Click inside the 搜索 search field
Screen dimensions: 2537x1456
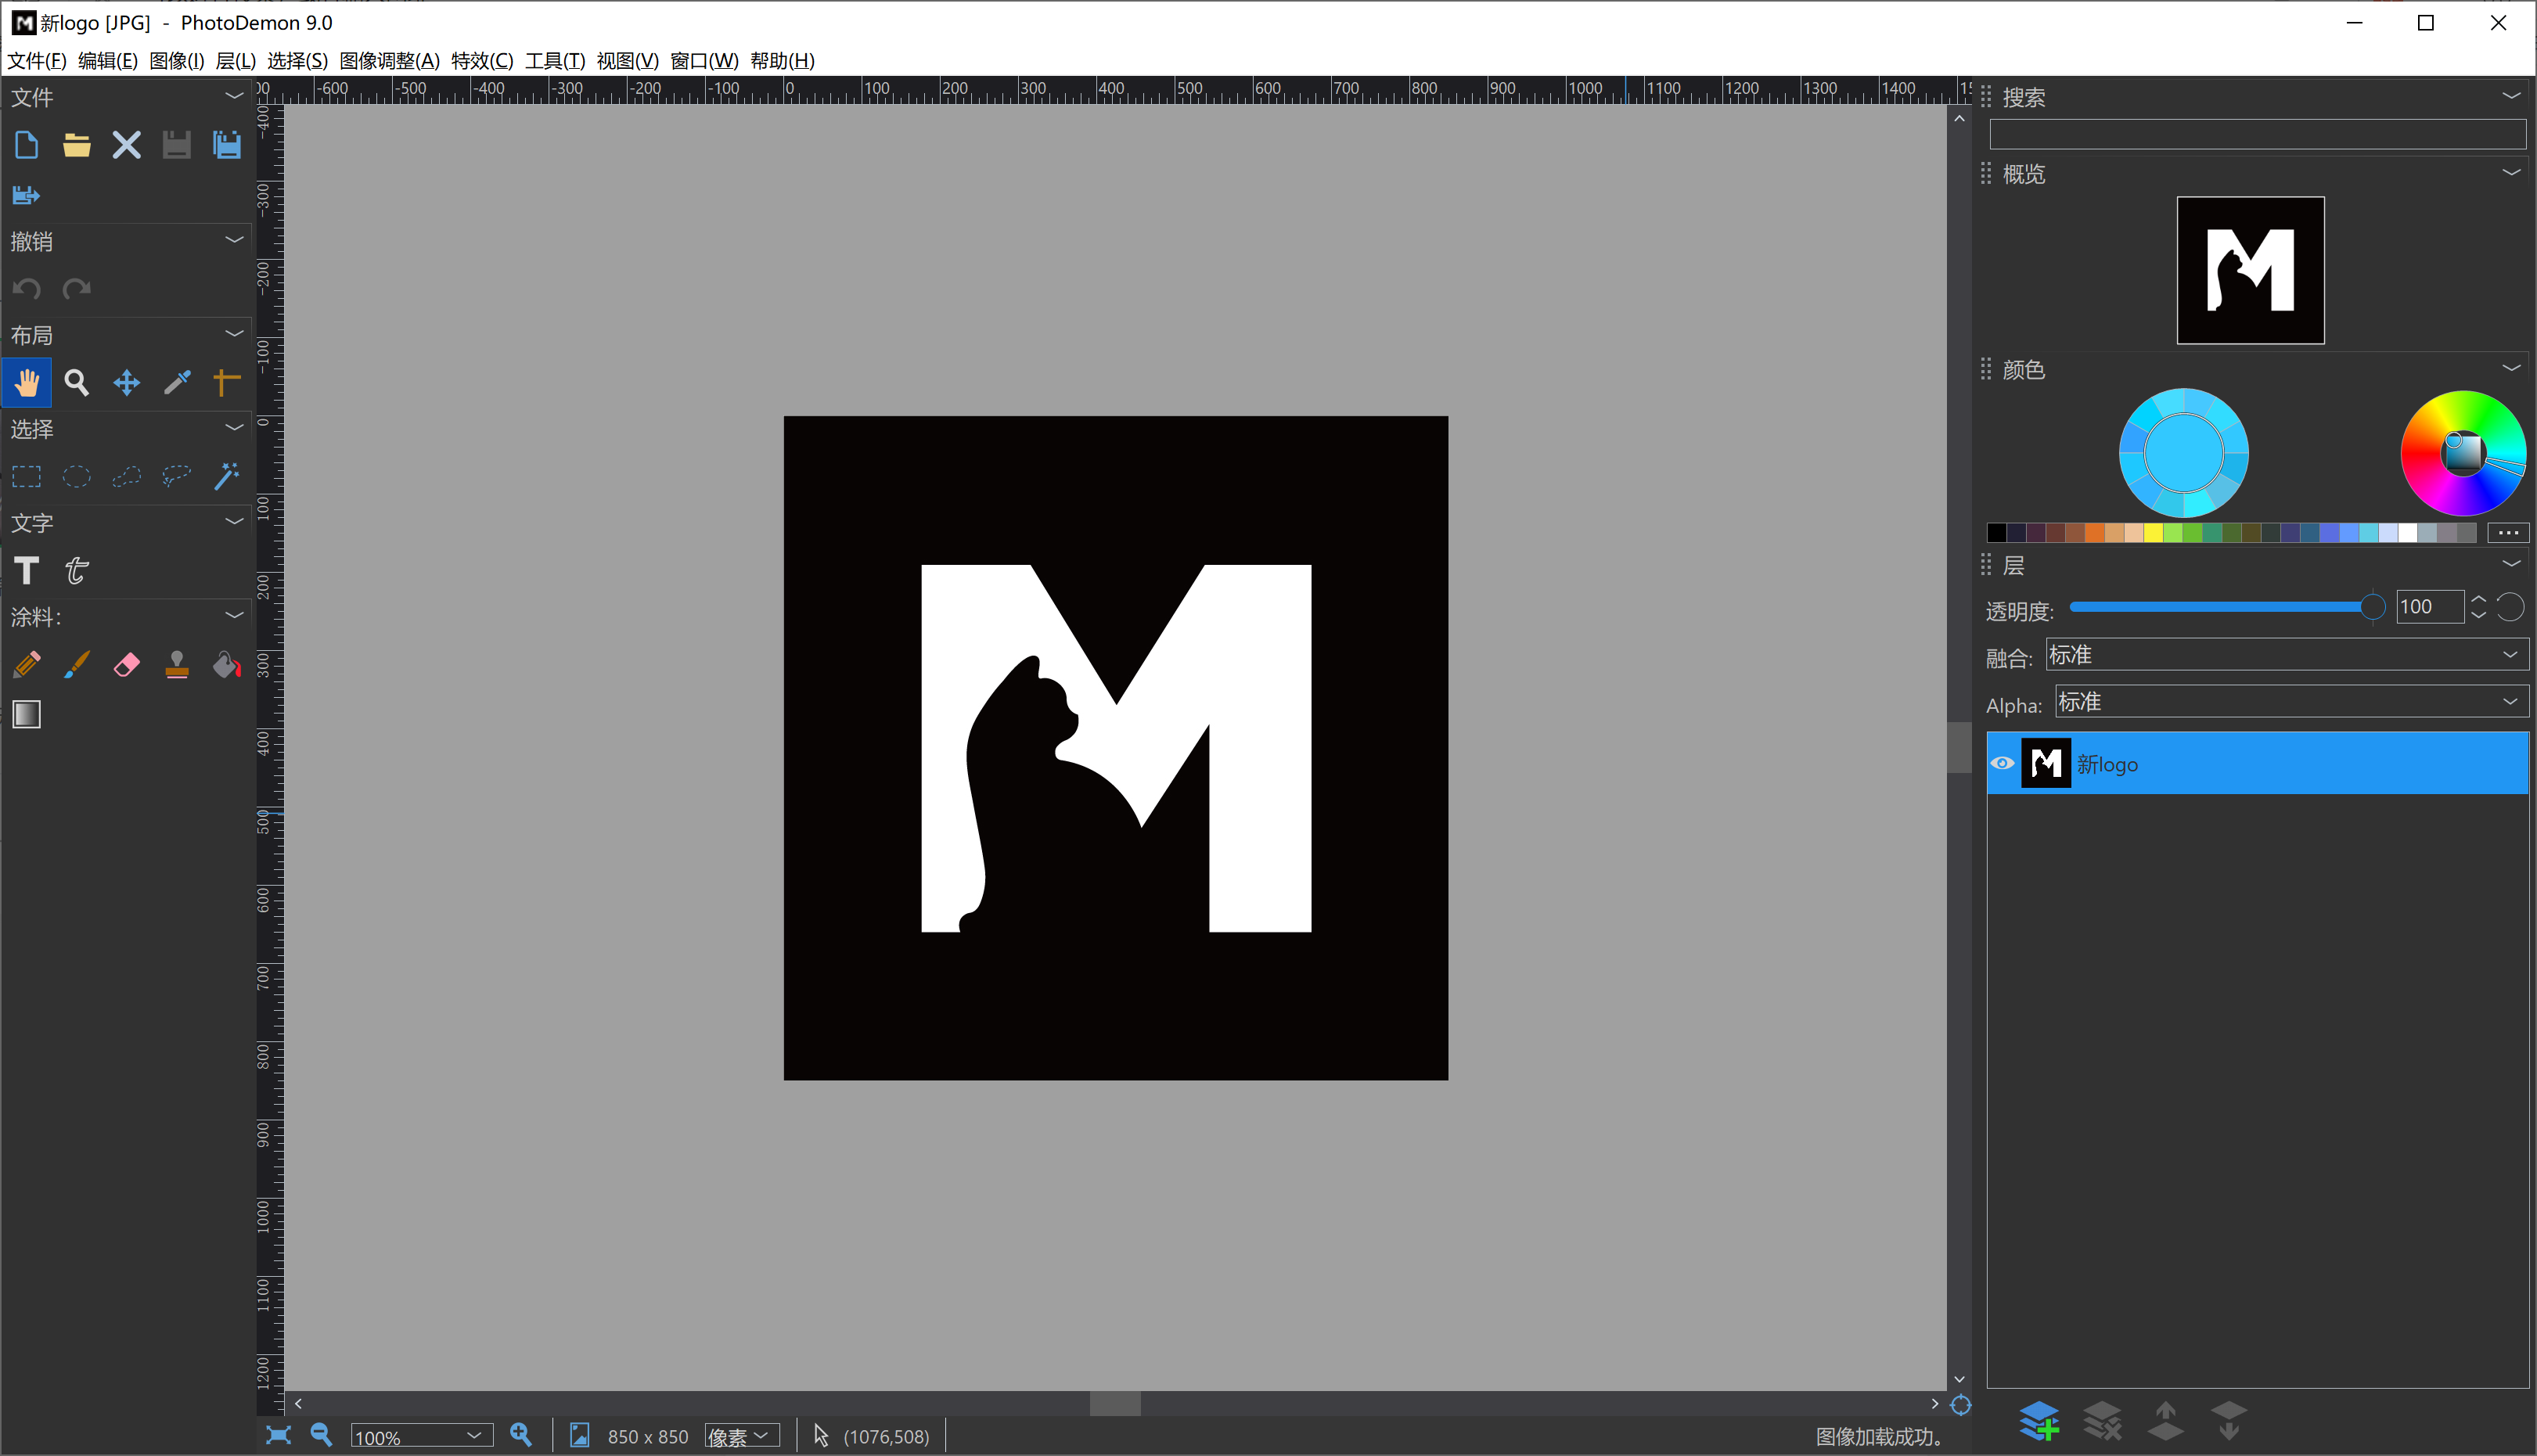click(x=2256, y=134)
